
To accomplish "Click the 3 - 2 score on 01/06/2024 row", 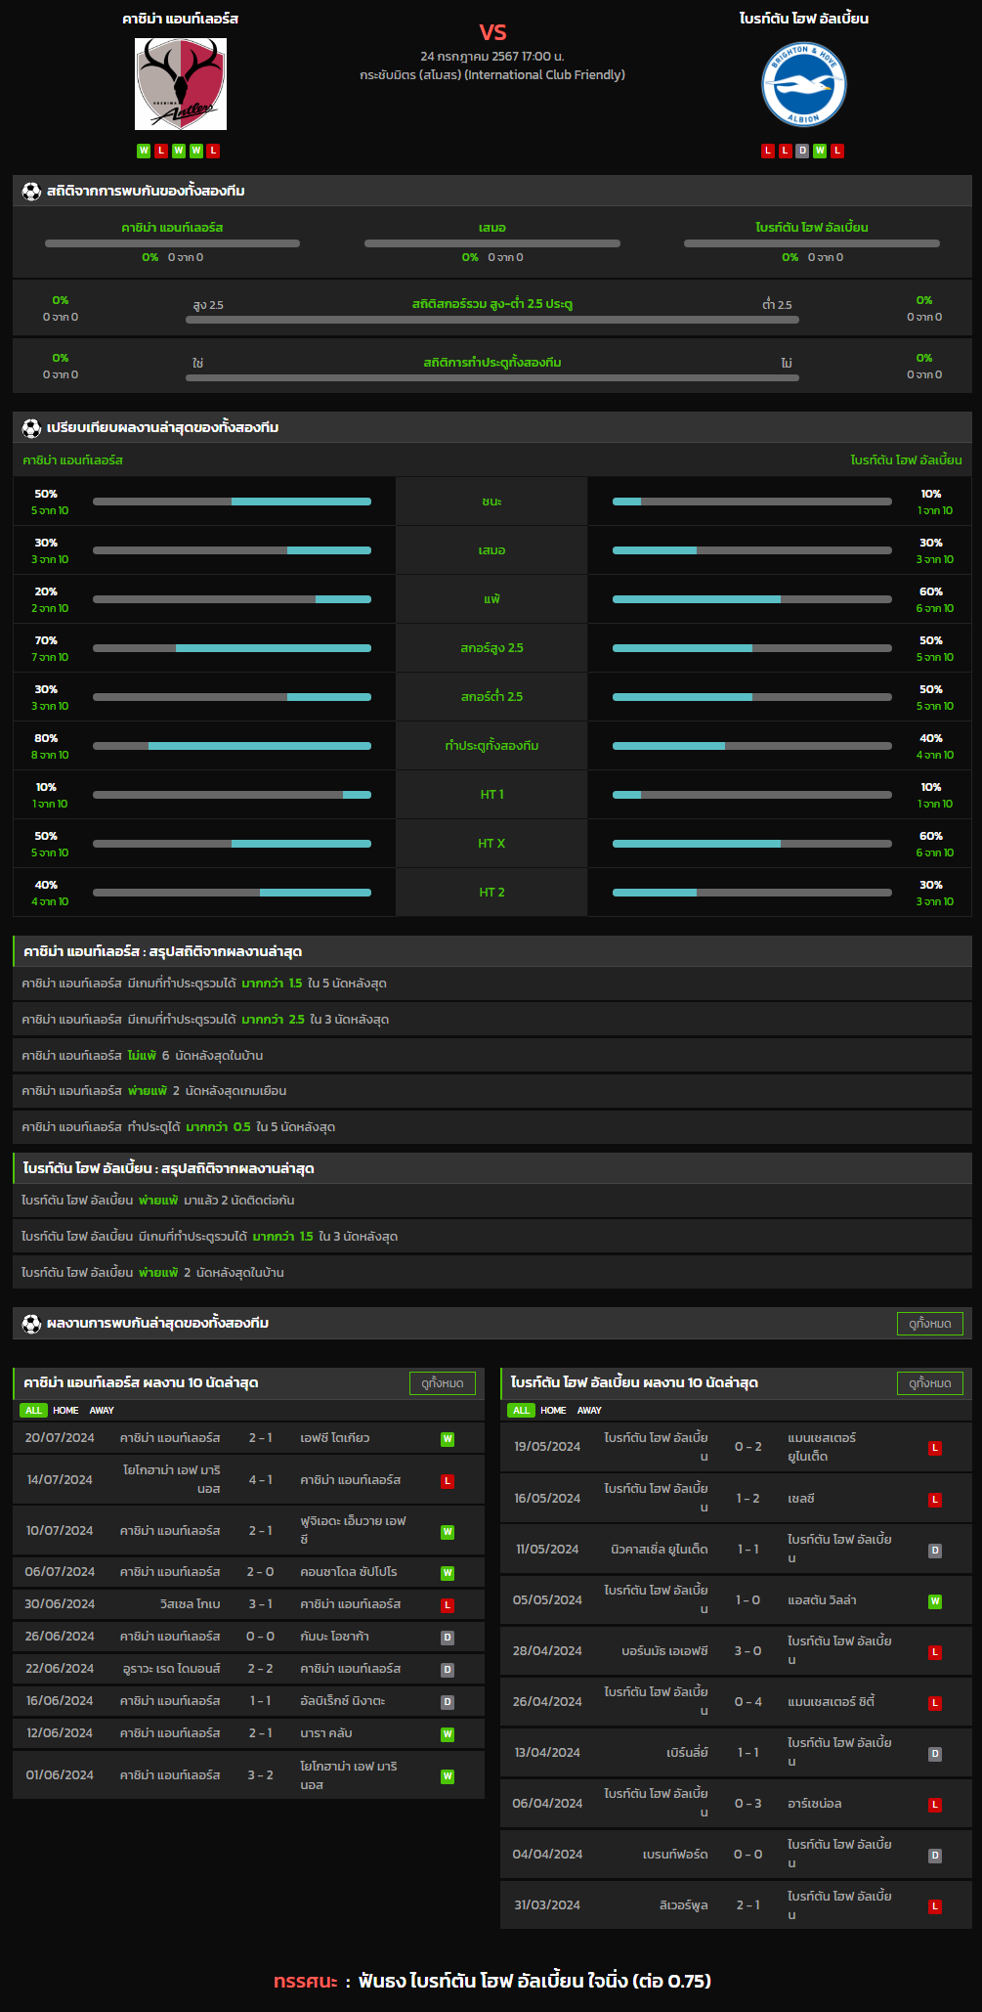I will click(260, 1775).
